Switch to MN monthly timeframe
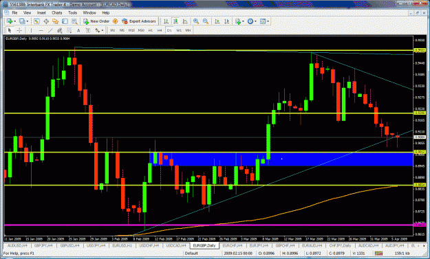This screenshot has height=259, width=430. pyautogui.click(x=188, y=30)
